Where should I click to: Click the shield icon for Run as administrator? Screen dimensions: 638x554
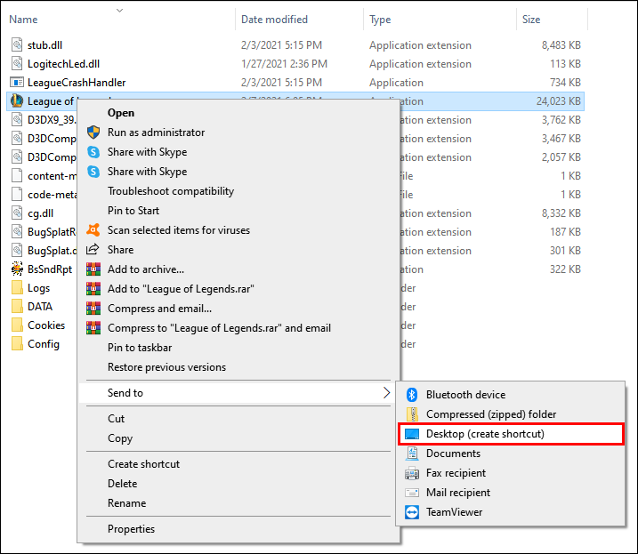tap(93, 132)
